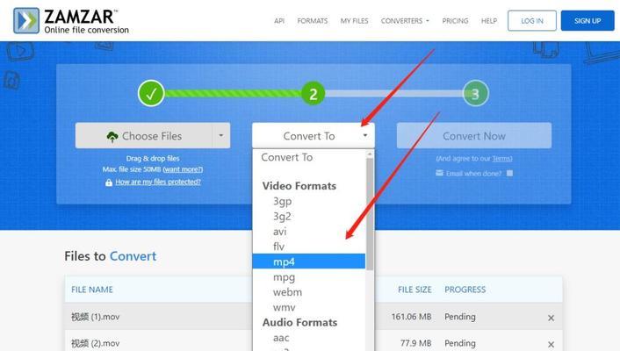Click Pending status of 视频 (1).mov
Viewport: 620px width, 351px height.
[460, 317]
